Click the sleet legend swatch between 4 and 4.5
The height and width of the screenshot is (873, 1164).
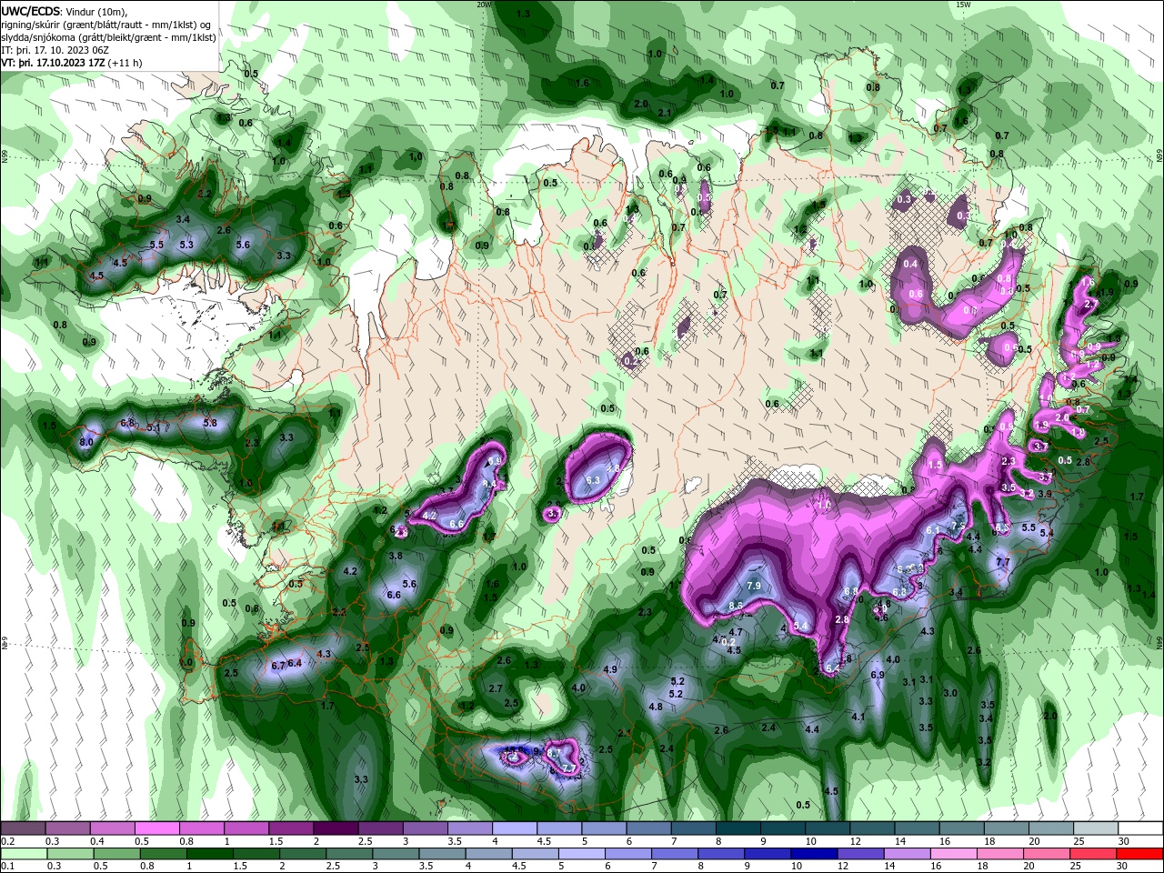pos(514,828)
